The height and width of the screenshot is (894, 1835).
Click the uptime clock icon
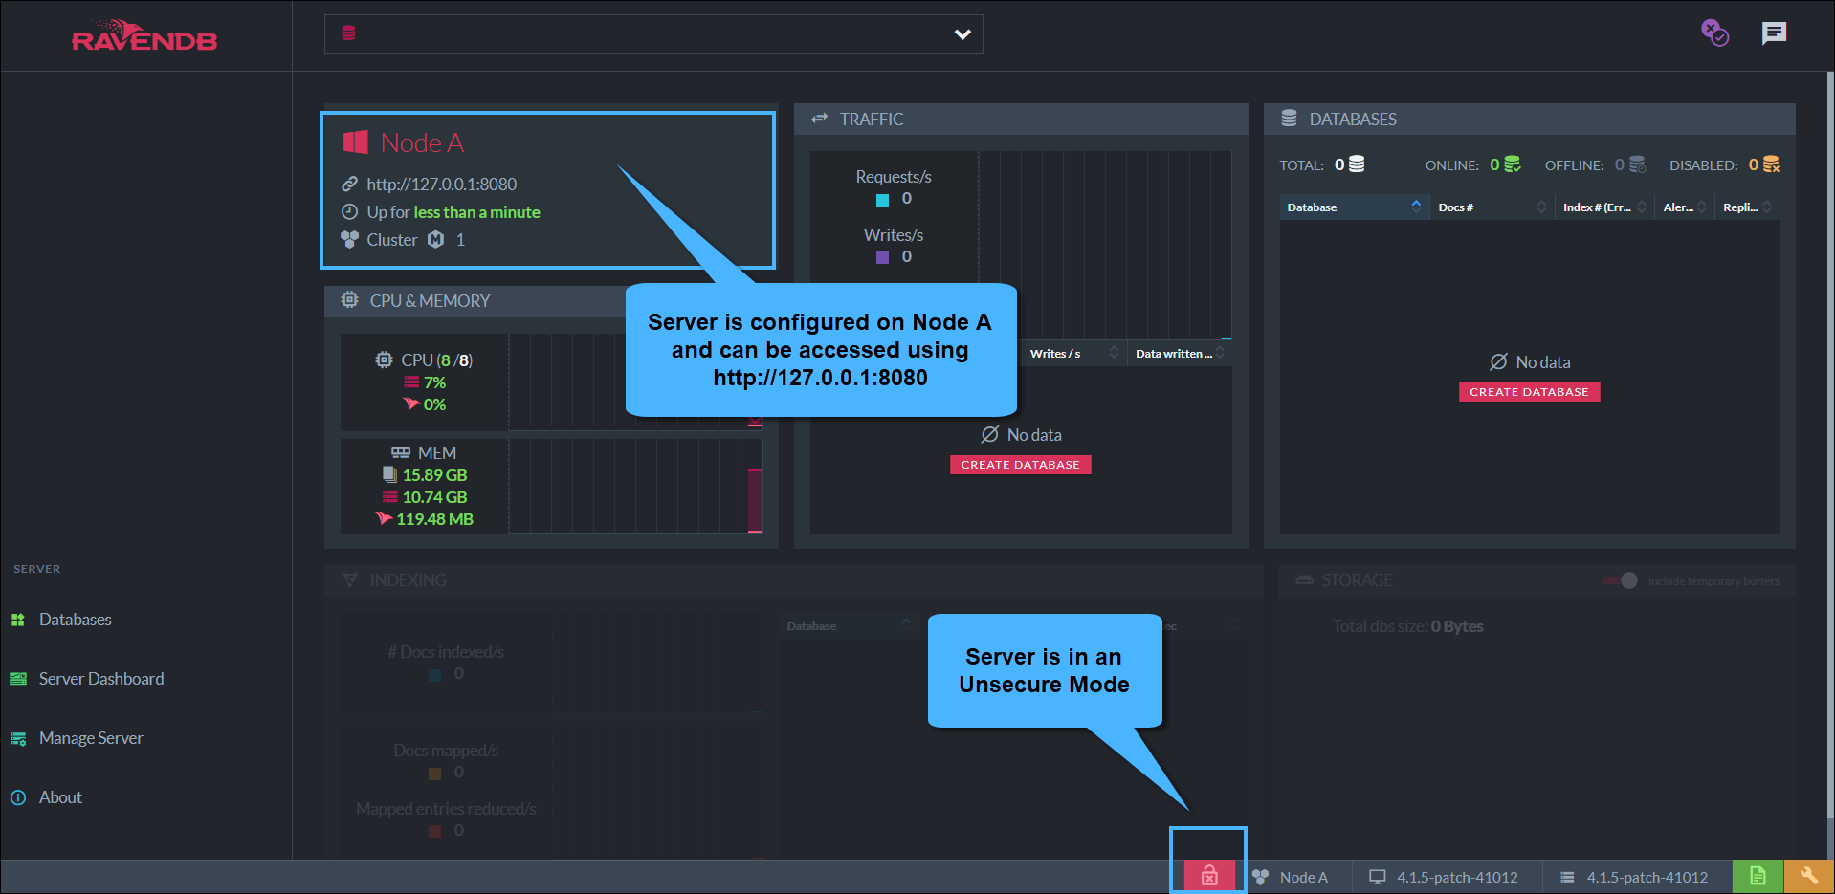click(x=349, y=211)
